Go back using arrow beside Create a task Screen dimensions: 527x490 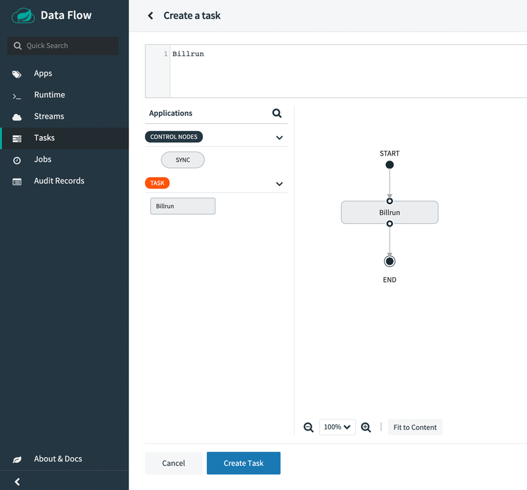[150, 15]
